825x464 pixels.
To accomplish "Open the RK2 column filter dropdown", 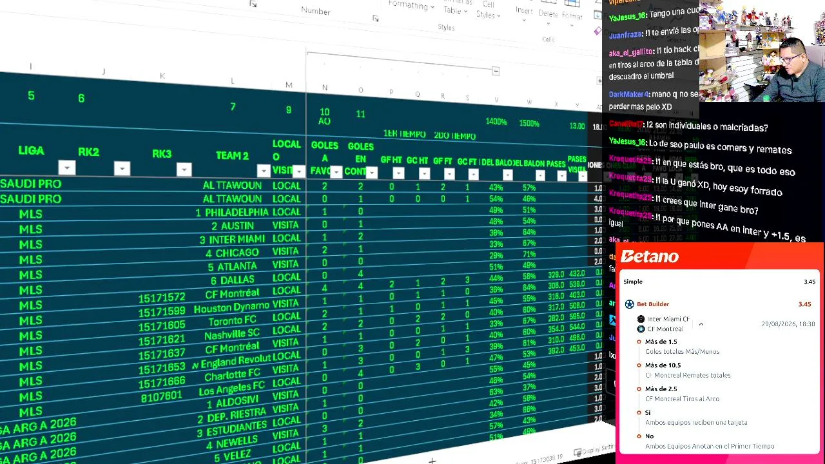I will pos(122,169).
